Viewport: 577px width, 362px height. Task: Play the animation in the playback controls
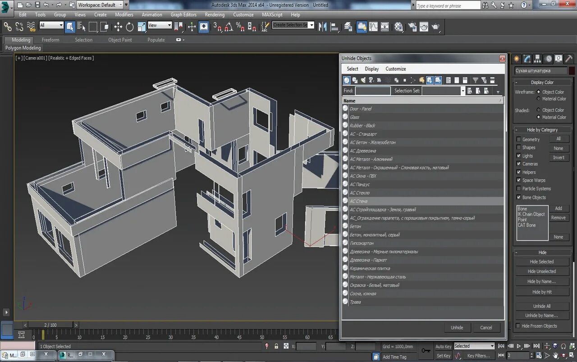click(518, 346)
